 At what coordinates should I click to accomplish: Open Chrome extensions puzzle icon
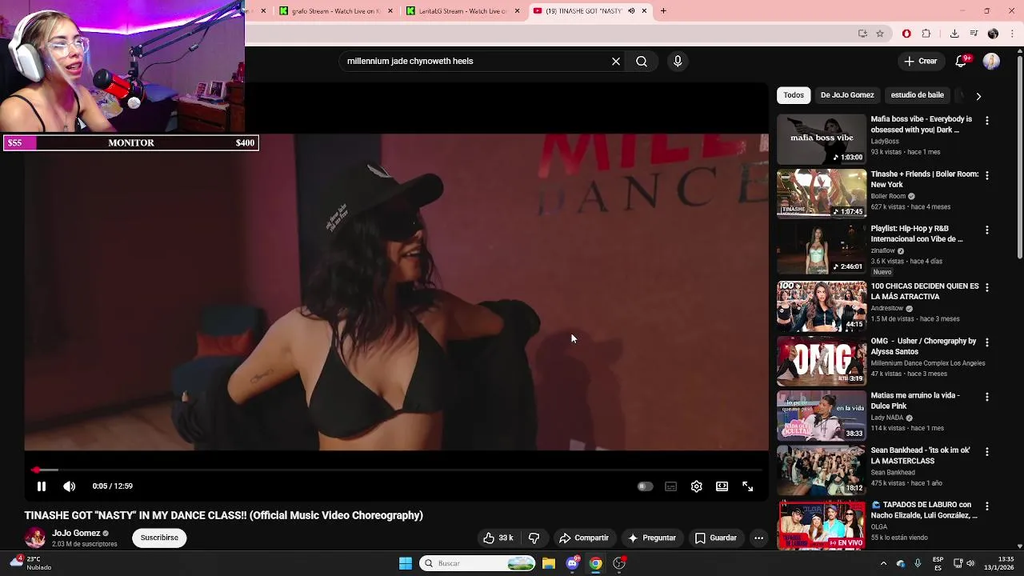pos(926,34)
